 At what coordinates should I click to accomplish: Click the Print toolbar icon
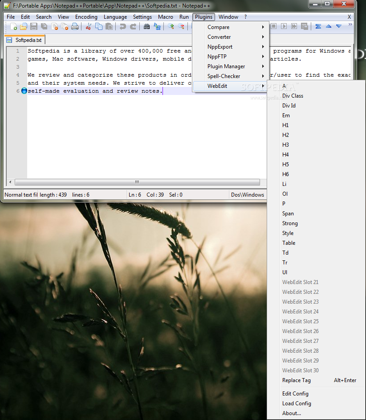75,26
